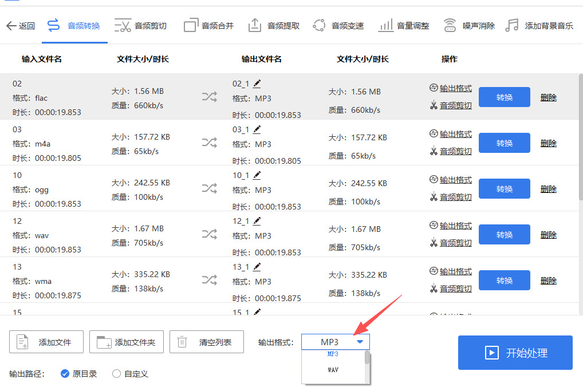The image size is (583, 387).
Task: Delete file 10 via 删除 link
Action: point(549,189)
